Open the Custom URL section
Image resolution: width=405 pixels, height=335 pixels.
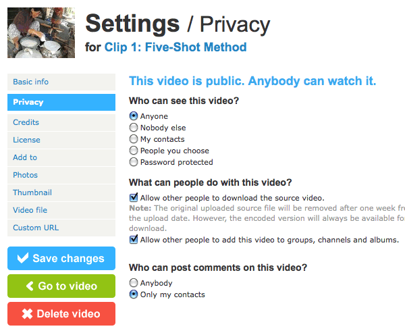click(61, 228)
